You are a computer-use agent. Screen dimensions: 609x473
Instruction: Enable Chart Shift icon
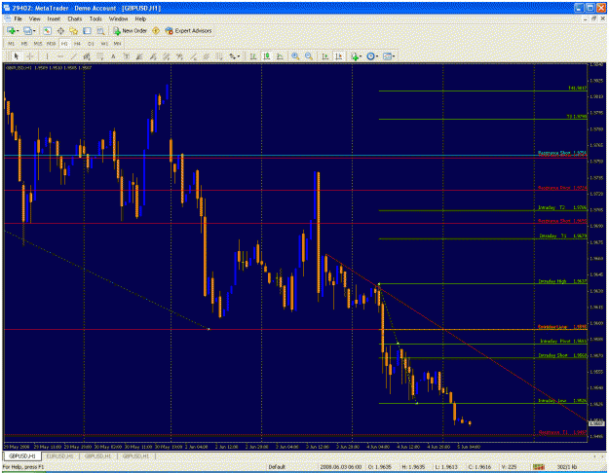click(339, 56)
